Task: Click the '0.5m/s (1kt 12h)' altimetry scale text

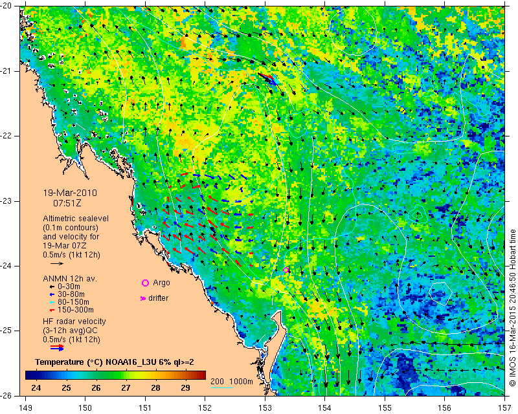Action: click(x=71, y=255)
